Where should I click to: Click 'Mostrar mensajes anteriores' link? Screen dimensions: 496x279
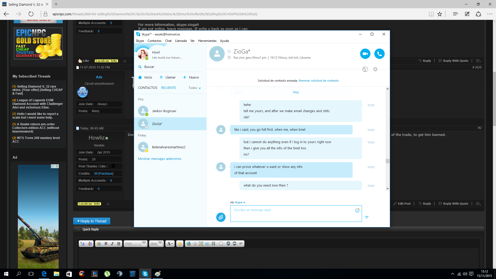tap(160, 159)
